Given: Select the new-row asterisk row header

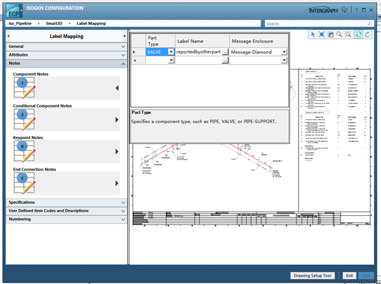Looking at the screenshot, I should pyautogui.click(x=138, y=60).
